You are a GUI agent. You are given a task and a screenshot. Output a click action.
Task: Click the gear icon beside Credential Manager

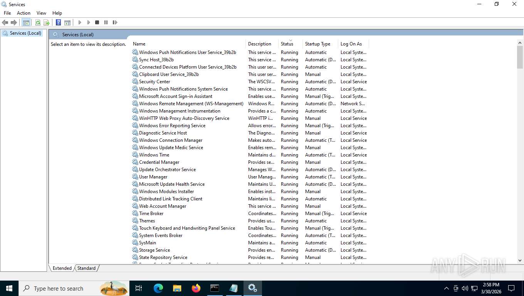135,162
